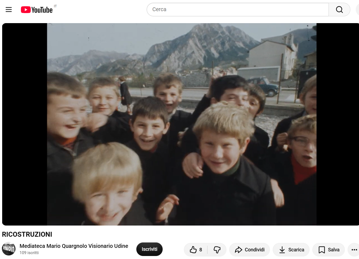Open the three-dot more actions menu

coord(354,250)
